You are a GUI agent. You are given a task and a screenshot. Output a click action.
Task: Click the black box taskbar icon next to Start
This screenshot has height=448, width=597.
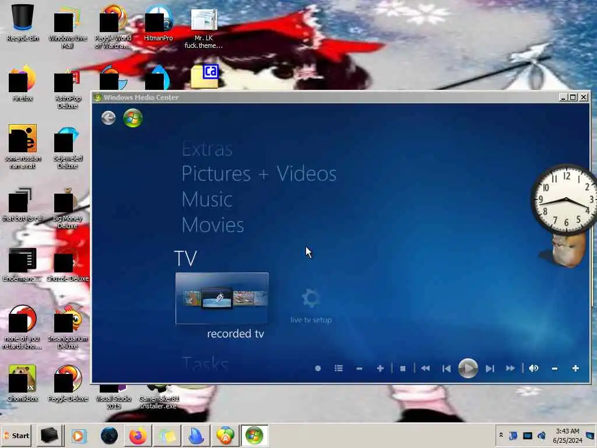click(49, 436)
